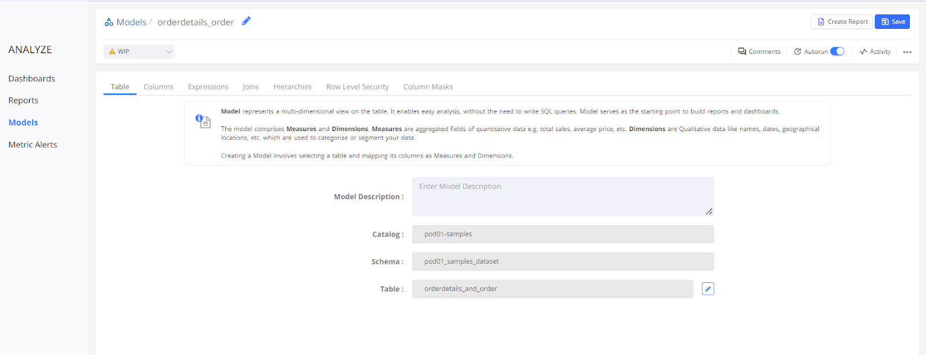Screen dimensions: 926x355
Task: Click the Catalog field pod01-samples
Action: [563, 234]
